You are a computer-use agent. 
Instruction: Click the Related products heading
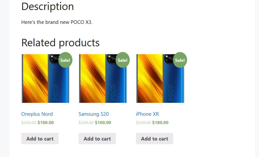(60, 43)
